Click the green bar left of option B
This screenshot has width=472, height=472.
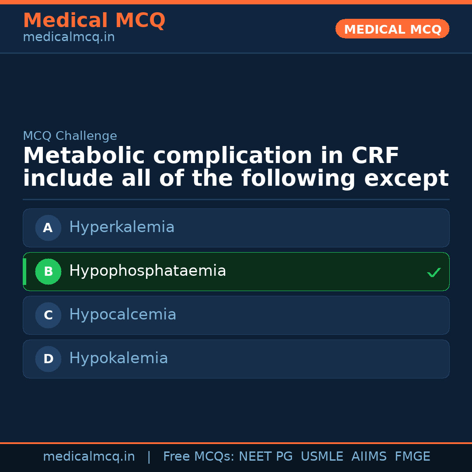[x=24, y=271]
